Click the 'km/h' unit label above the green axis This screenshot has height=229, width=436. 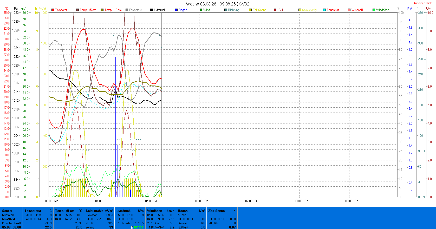[x=24, y=9]
